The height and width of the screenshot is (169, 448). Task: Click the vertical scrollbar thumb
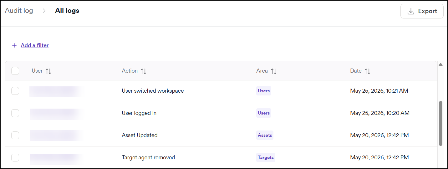click(440, 123)
